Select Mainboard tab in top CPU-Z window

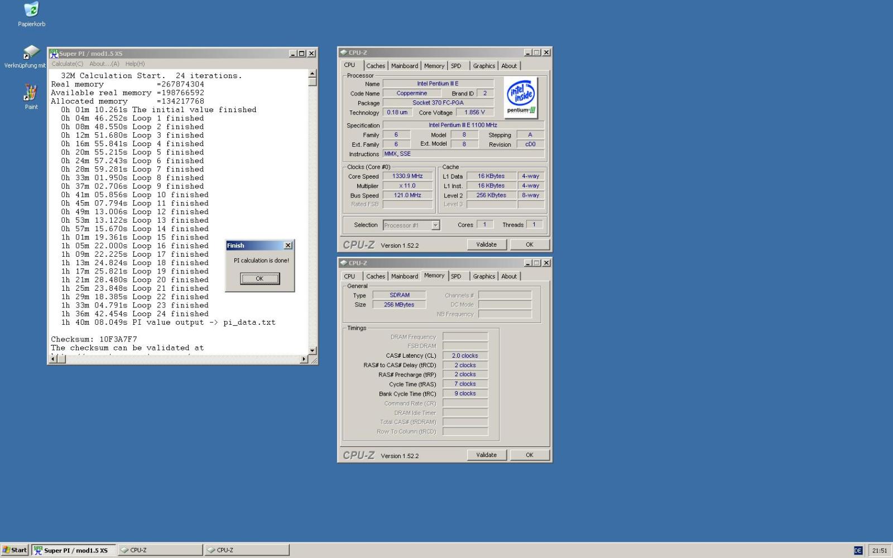pyautogui.click(x=405, y=66)
